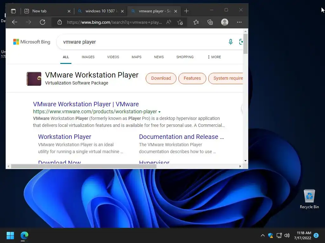Click the vertical scrollbar thumb
Viewport: 325px width, 243px height.
coord(245,44)
